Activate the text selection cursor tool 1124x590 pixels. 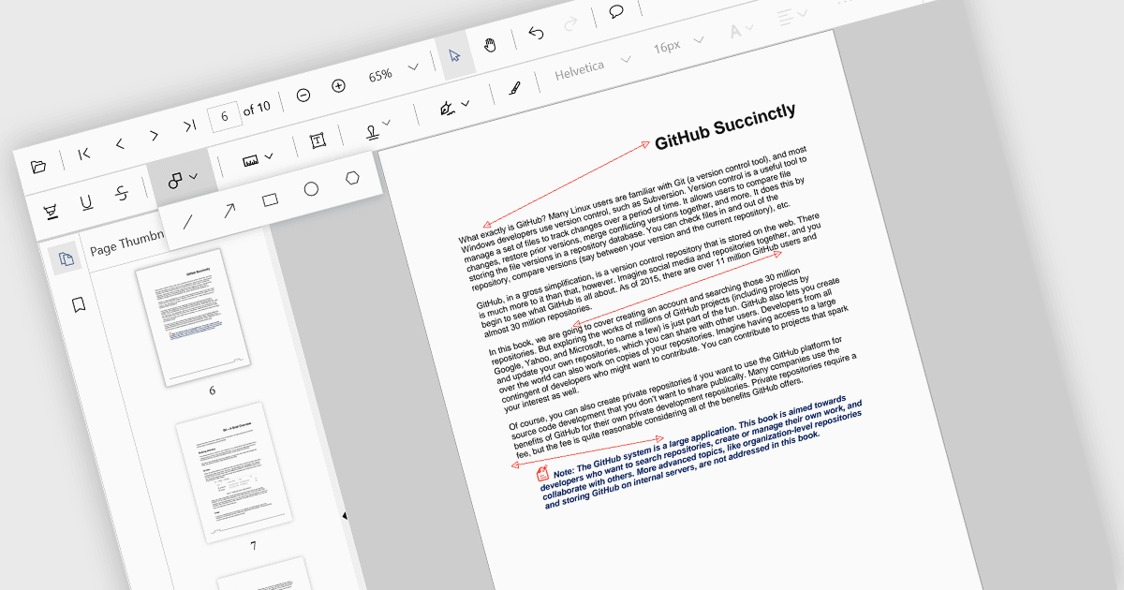click(455, 53)
